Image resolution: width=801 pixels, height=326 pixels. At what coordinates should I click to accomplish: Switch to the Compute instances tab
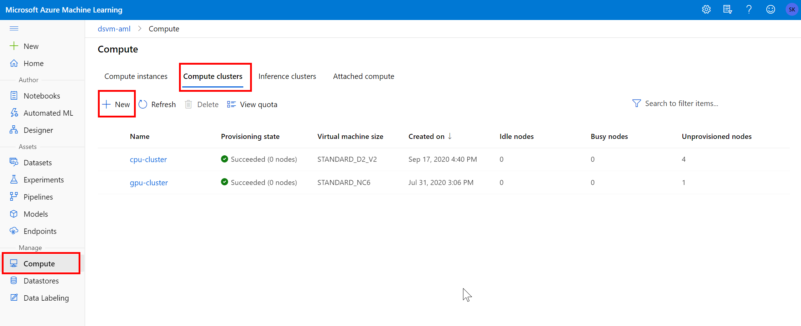136,76
